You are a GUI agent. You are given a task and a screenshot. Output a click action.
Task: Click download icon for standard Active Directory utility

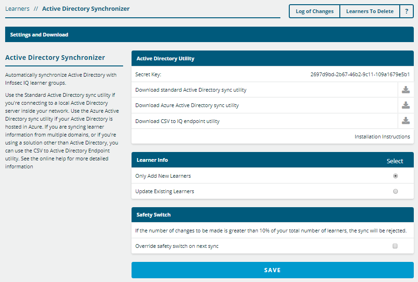(406, 90)
